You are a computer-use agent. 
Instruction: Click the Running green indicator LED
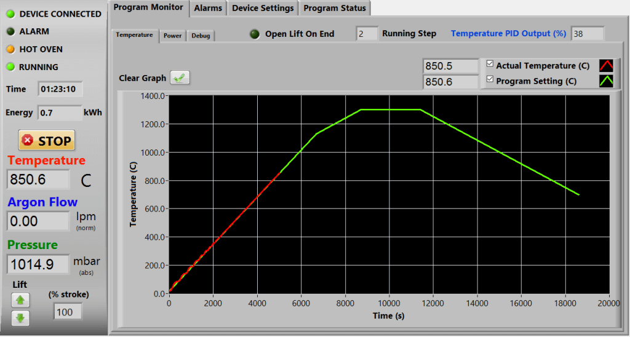[10, 67]
